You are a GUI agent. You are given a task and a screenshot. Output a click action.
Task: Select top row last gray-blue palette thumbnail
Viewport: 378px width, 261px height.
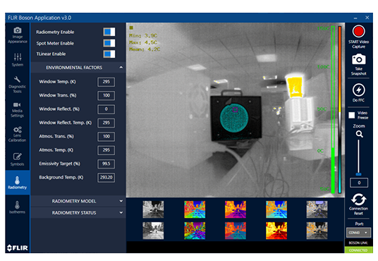pyautogui.click(x=317, y=210)
